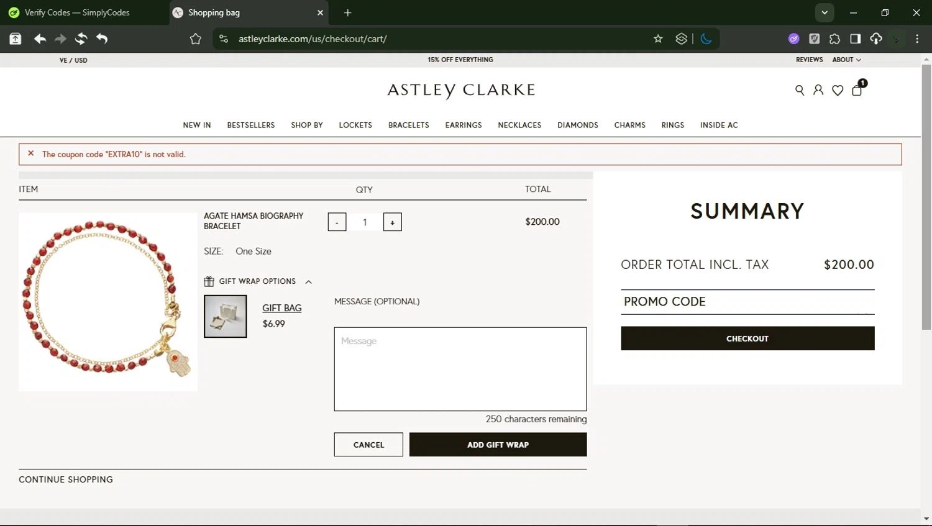Open the Agate Hamsa Biography Bracelet product title
Viewport: 932px width, 526px height.
point(254,221)
